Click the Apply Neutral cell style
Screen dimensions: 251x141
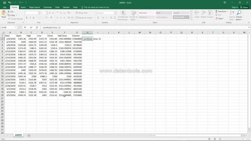tap(147, 17)
